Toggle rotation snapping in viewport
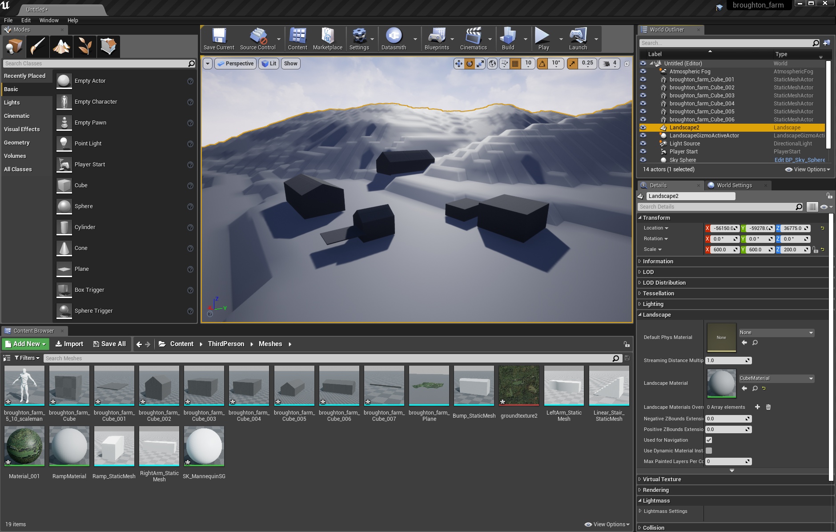Screen dimensions: 836x532 [x=543, y=64]
